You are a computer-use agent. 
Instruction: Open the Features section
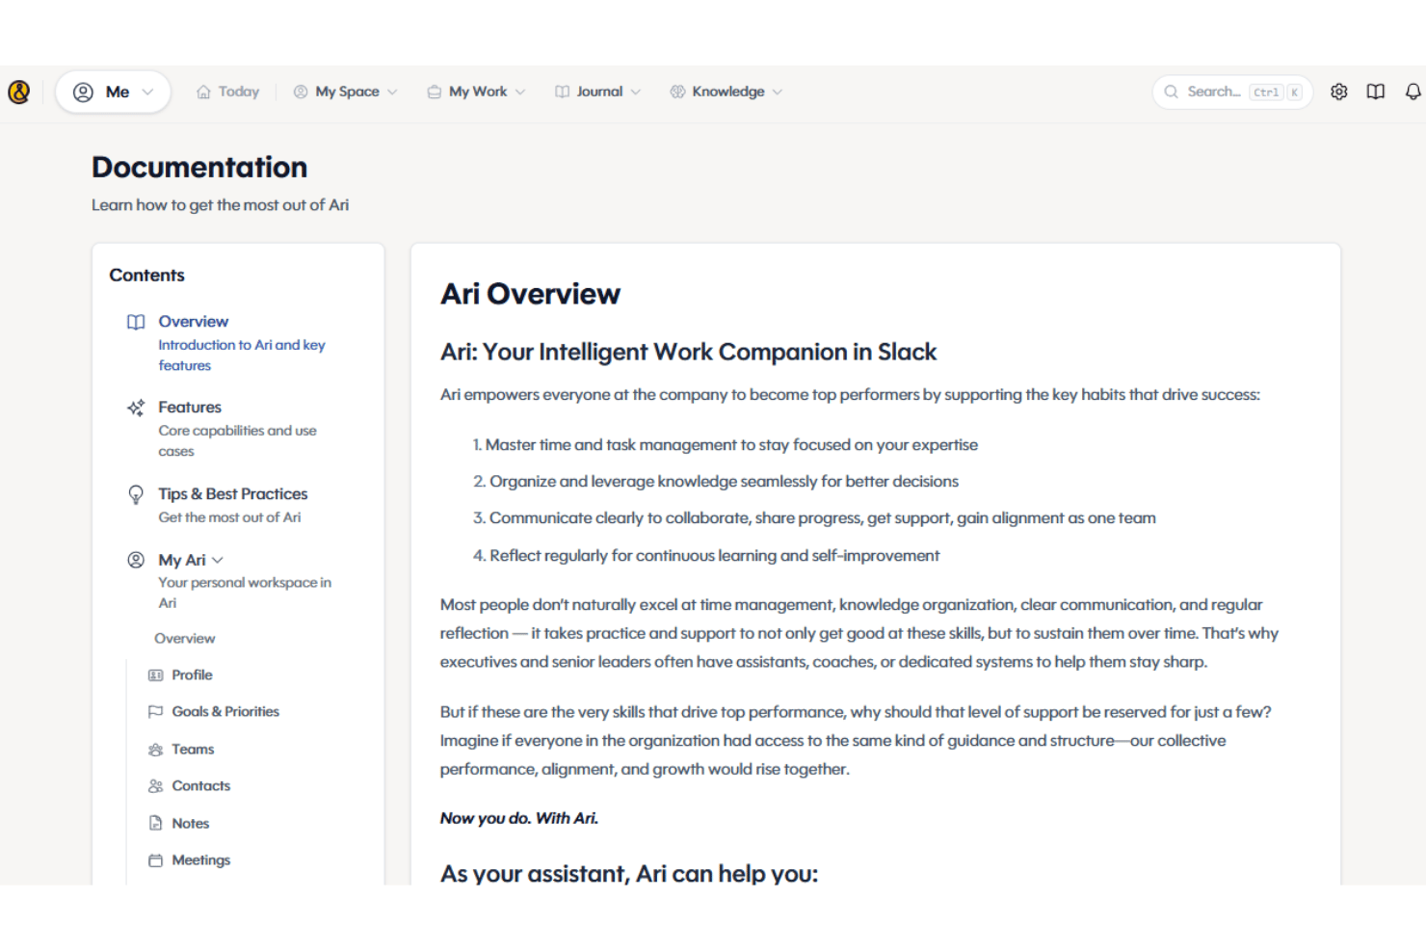(190, 407)
